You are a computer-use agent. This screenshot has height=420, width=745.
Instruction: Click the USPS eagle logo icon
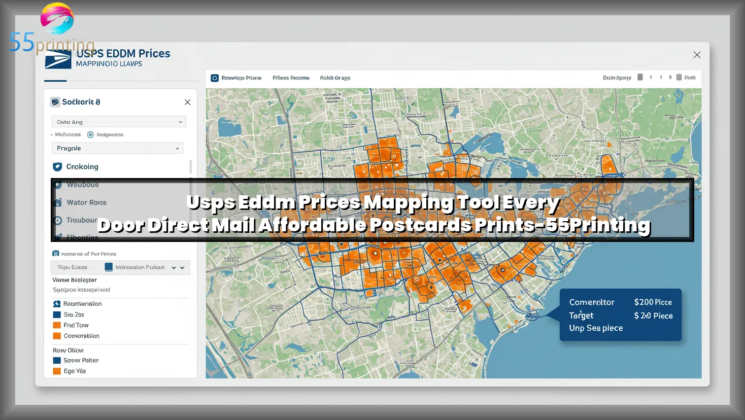point(58,59)
